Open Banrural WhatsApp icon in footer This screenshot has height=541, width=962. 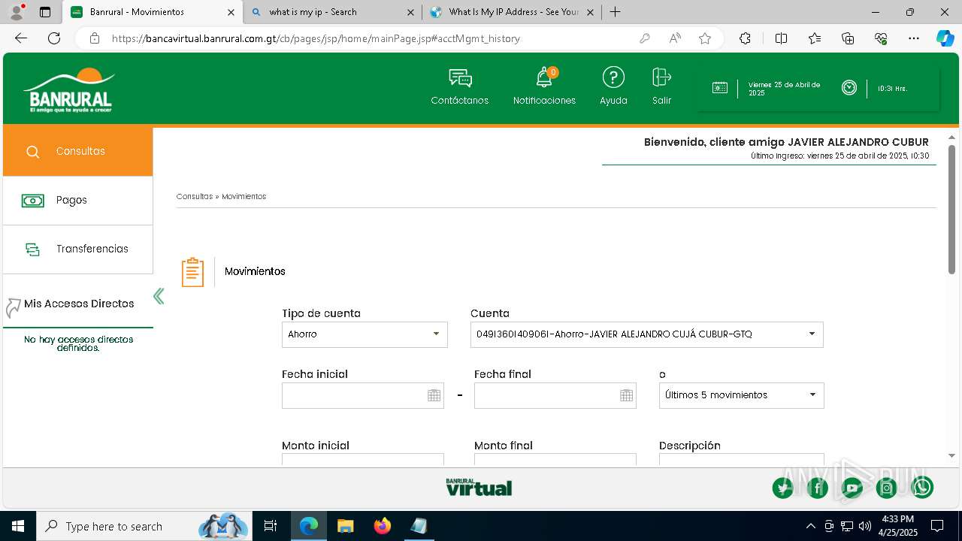tap(922, 488)
